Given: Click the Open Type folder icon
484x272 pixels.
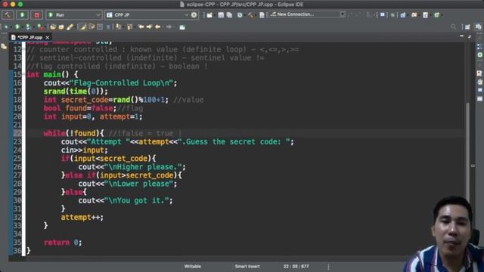Looking at the screenshot, I should click(53, 27).
